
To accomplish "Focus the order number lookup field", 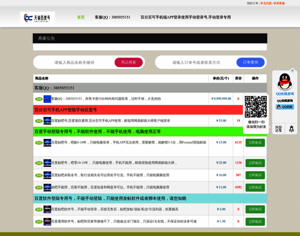I will 196,63.
